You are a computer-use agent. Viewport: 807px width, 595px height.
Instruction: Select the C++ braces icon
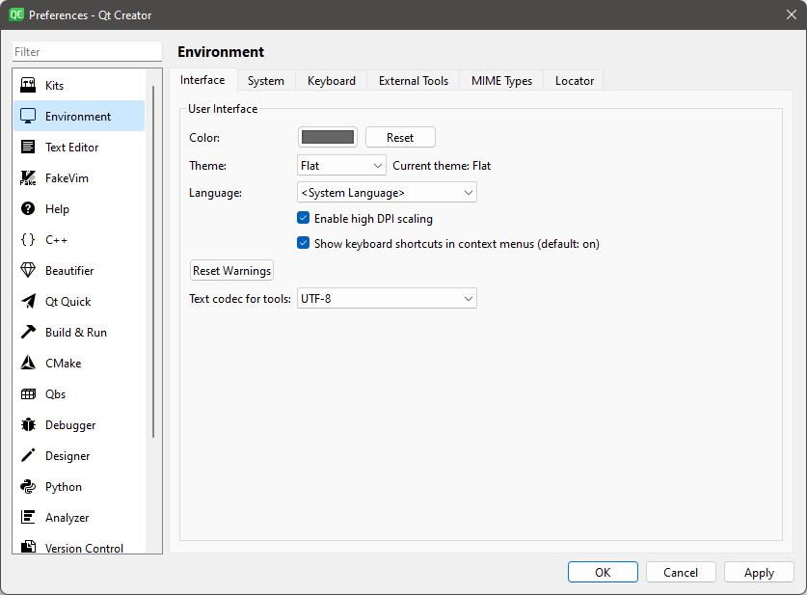(x=28, y=239)
